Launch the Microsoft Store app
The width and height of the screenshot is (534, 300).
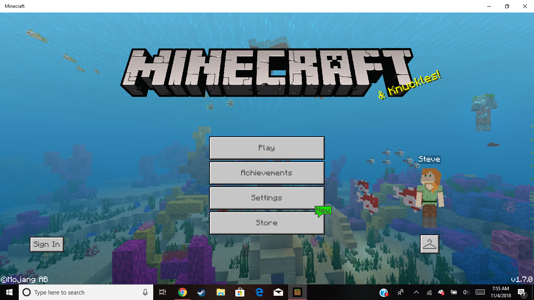240,292
